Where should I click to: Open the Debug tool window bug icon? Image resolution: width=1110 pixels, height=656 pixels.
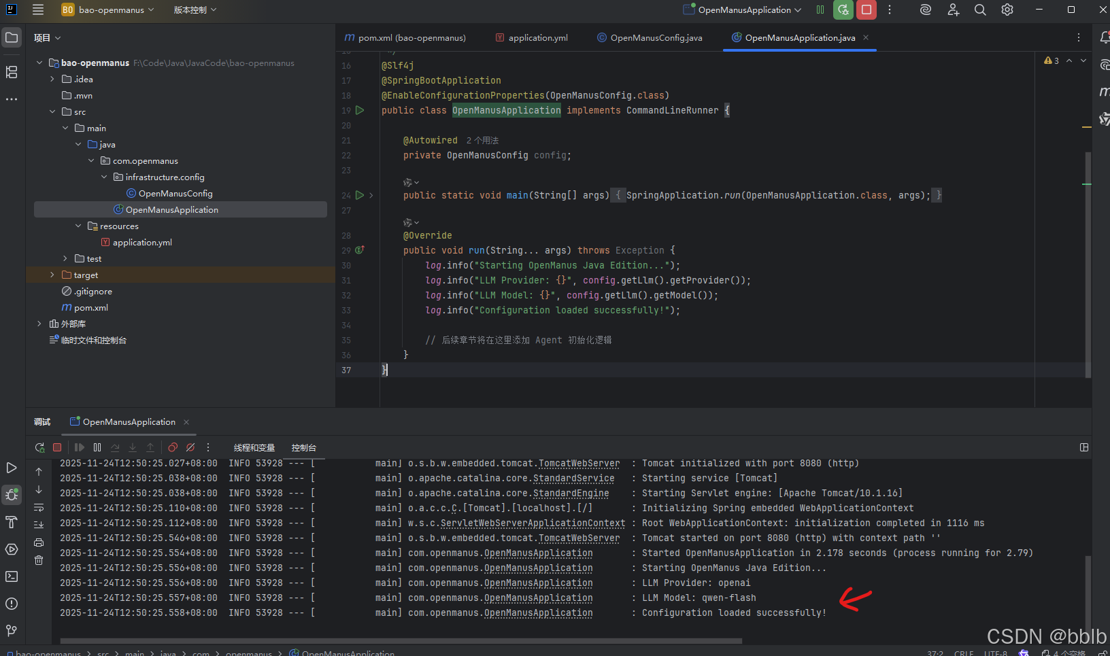pos(12,494)
